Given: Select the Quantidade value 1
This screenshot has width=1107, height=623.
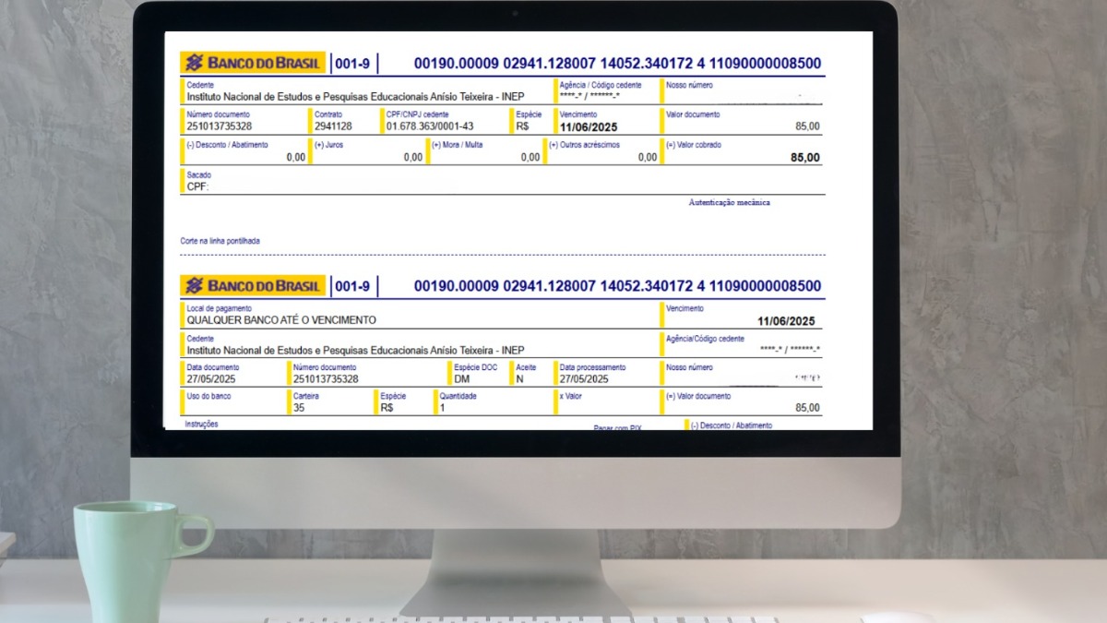Looking at the screenshot, I should [x=442, y=407].
